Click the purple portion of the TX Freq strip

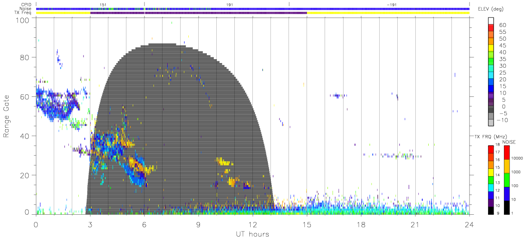click(199, 13)
